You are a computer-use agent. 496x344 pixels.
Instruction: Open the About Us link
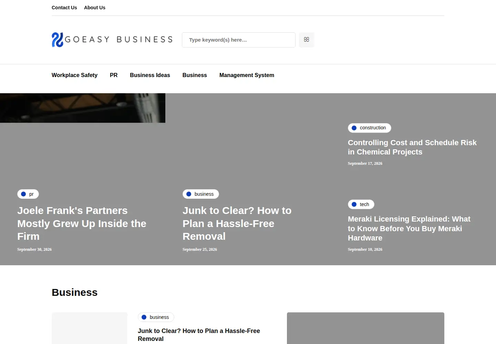[x=95, y=8]
